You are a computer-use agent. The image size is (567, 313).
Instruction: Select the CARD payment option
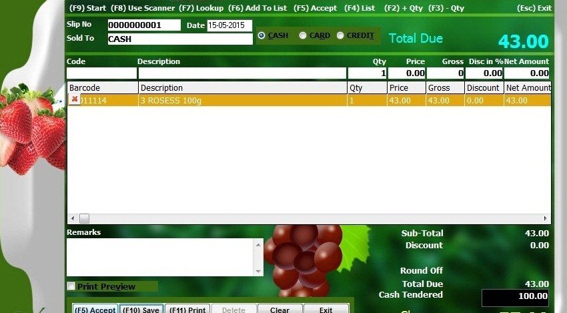[303, 35]
